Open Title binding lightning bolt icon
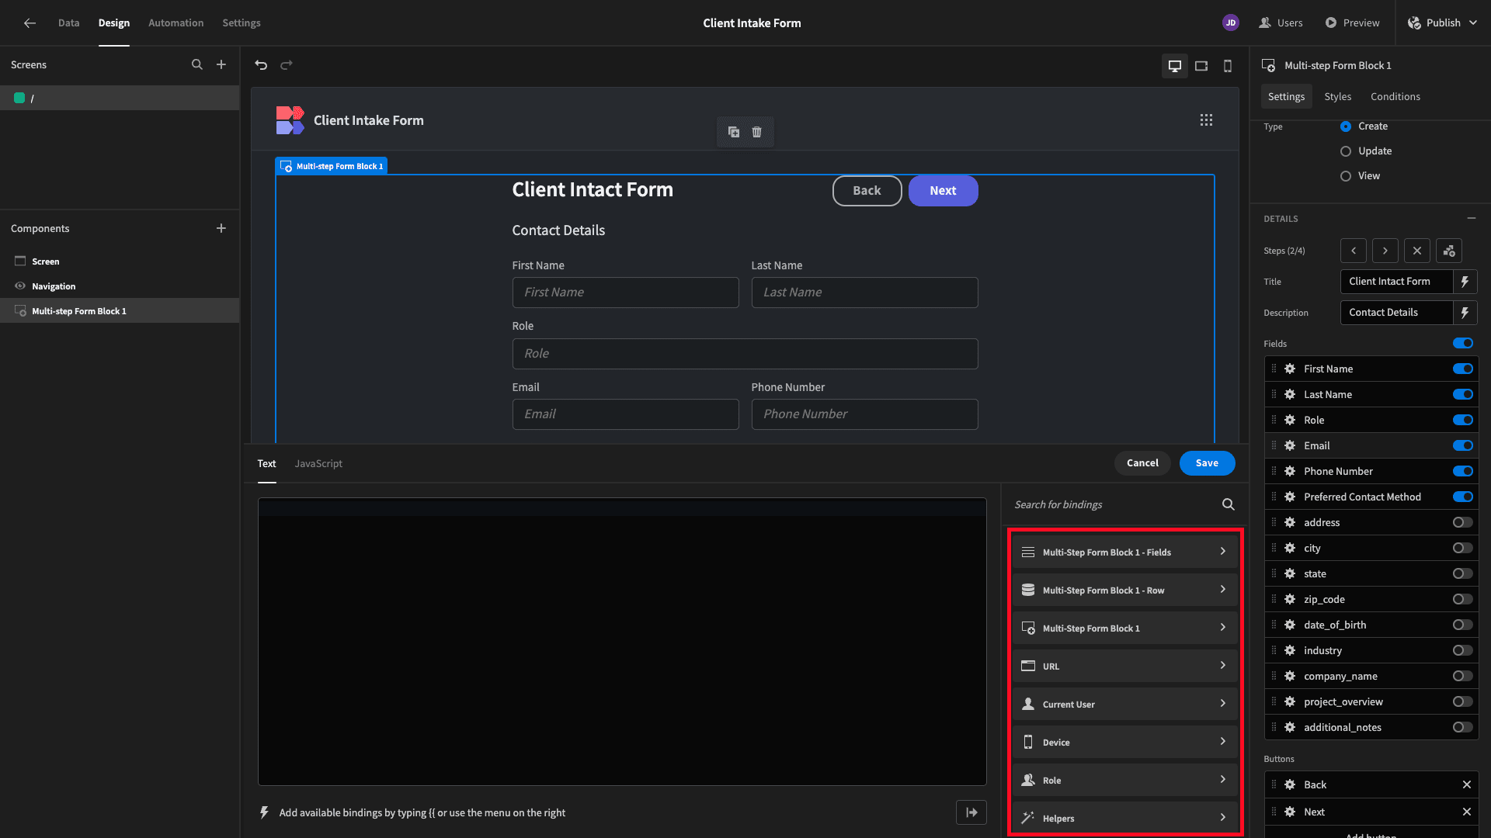The image size is (1491, 838). point(1465,282)
